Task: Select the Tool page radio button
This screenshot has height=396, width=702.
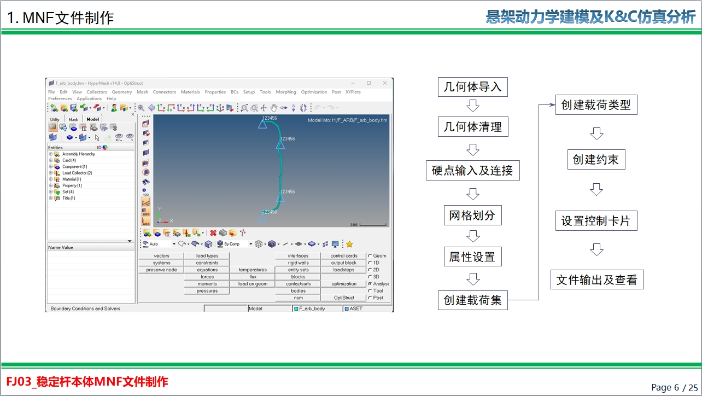Action: (x=370, y=291)
